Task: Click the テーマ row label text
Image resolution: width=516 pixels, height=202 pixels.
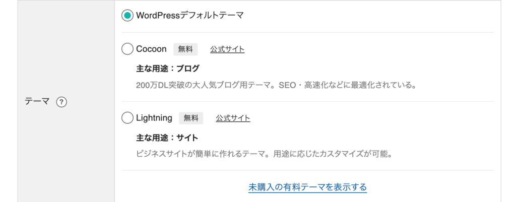Action: pyautogui.click(x=37, y=102)
